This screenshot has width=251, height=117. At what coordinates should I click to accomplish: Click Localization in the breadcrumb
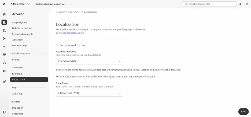pyautogui.click(x=90, y=12)
